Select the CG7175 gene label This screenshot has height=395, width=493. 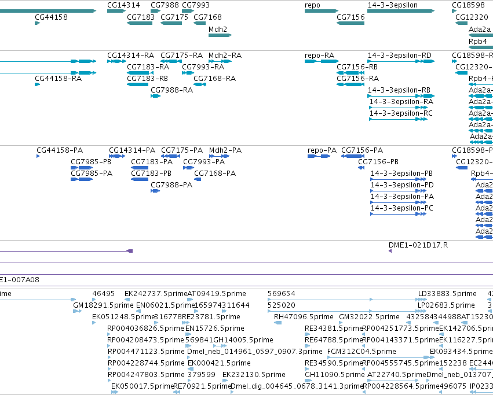pyautogui.click(x=174, y=17)
